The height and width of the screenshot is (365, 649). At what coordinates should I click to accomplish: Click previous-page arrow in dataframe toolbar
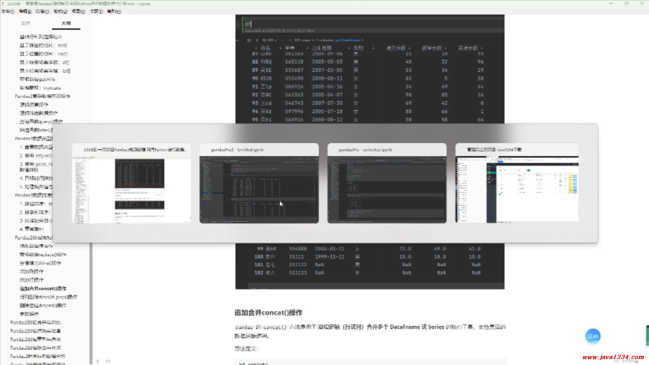click(257, 40)
